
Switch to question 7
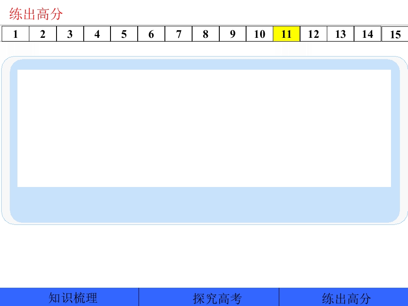tap(178, 34)
